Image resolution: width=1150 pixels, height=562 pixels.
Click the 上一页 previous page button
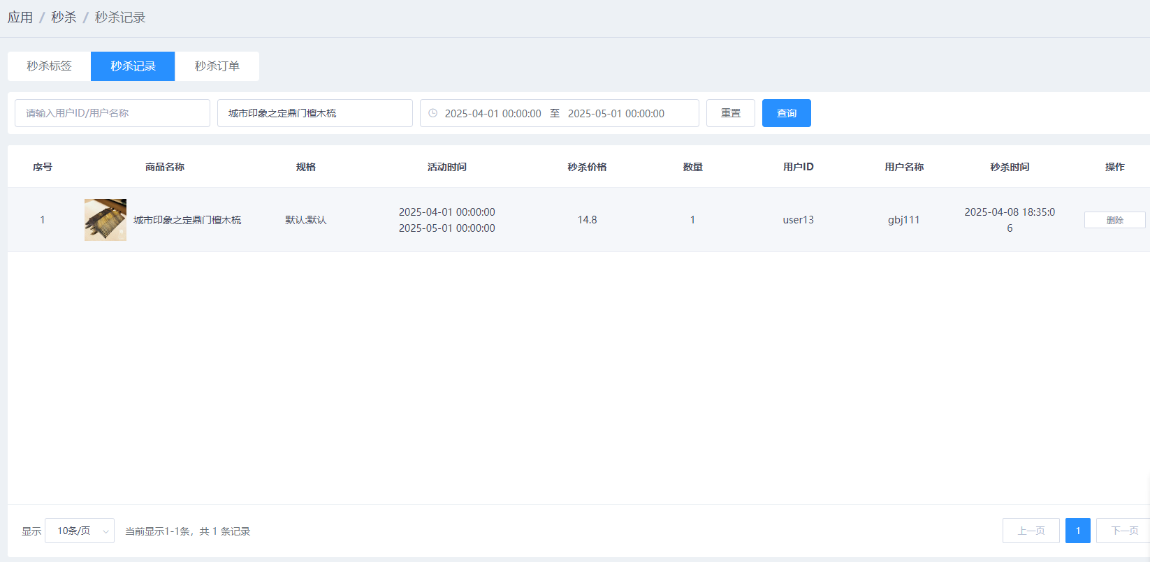pos(1031,531)
